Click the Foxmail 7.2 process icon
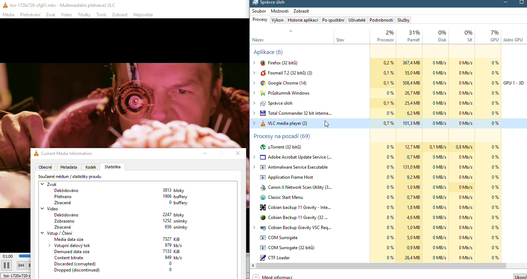Viewport: 527px width, 279px height. 263,73
